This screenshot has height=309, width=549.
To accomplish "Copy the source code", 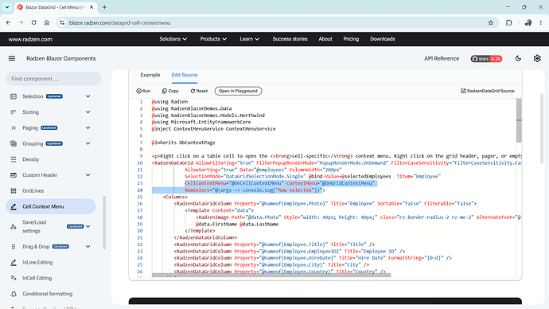I will coord(170,91).
